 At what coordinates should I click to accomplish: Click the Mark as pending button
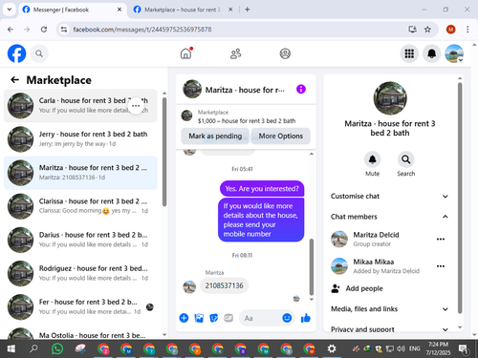215,136
